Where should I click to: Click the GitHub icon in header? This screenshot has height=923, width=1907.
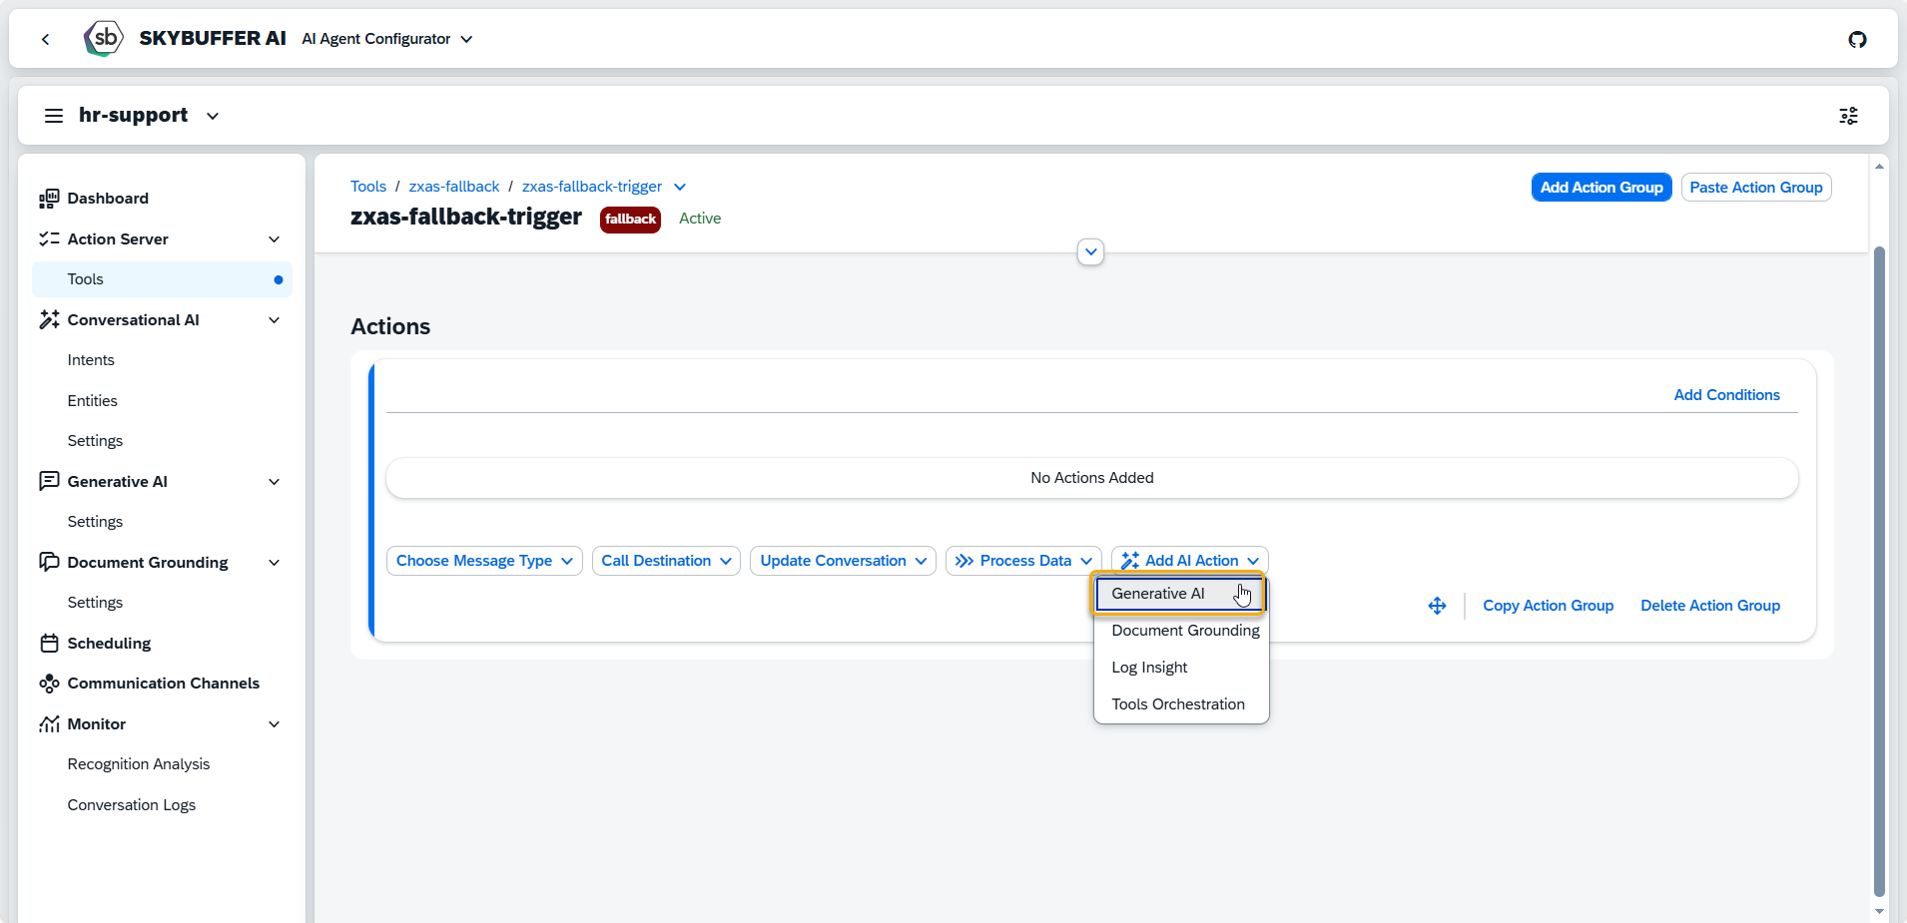[x=1857, y=39]
